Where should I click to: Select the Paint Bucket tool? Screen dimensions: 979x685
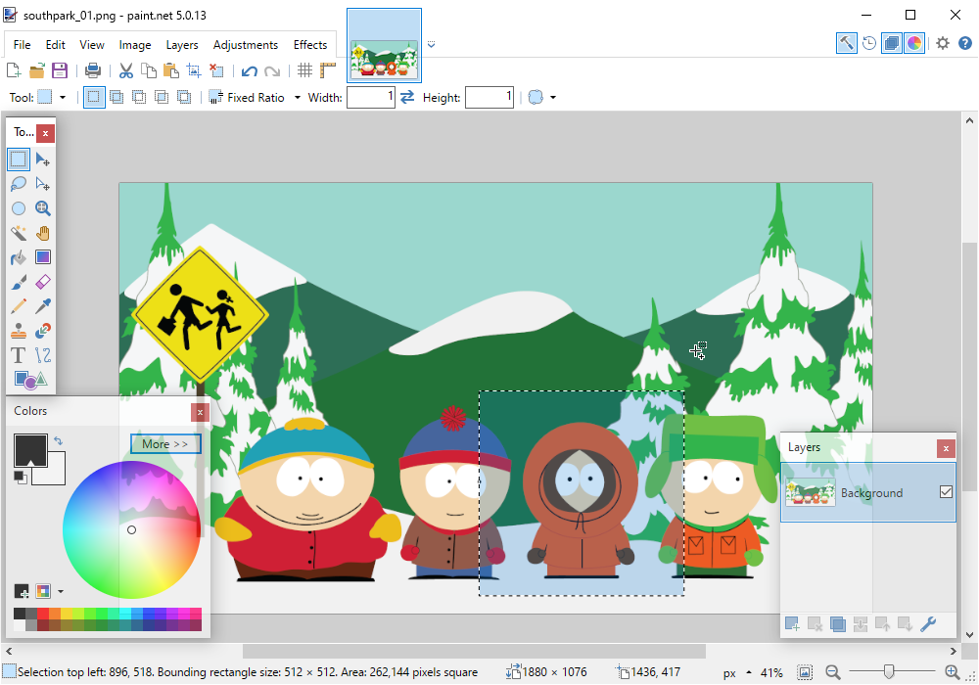(18, 257)
